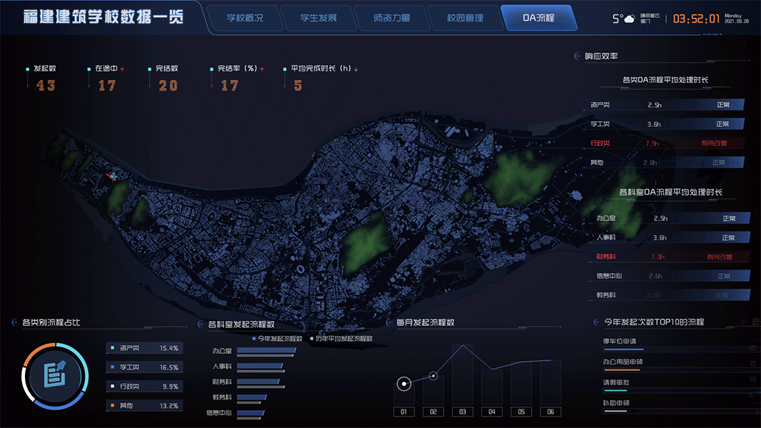Screen dimensions: 761x428
Task: Click the orange clock 03:52:01
Action: [x=696, y=19]
